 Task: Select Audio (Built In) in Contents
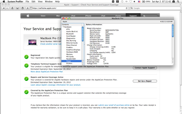72,31
